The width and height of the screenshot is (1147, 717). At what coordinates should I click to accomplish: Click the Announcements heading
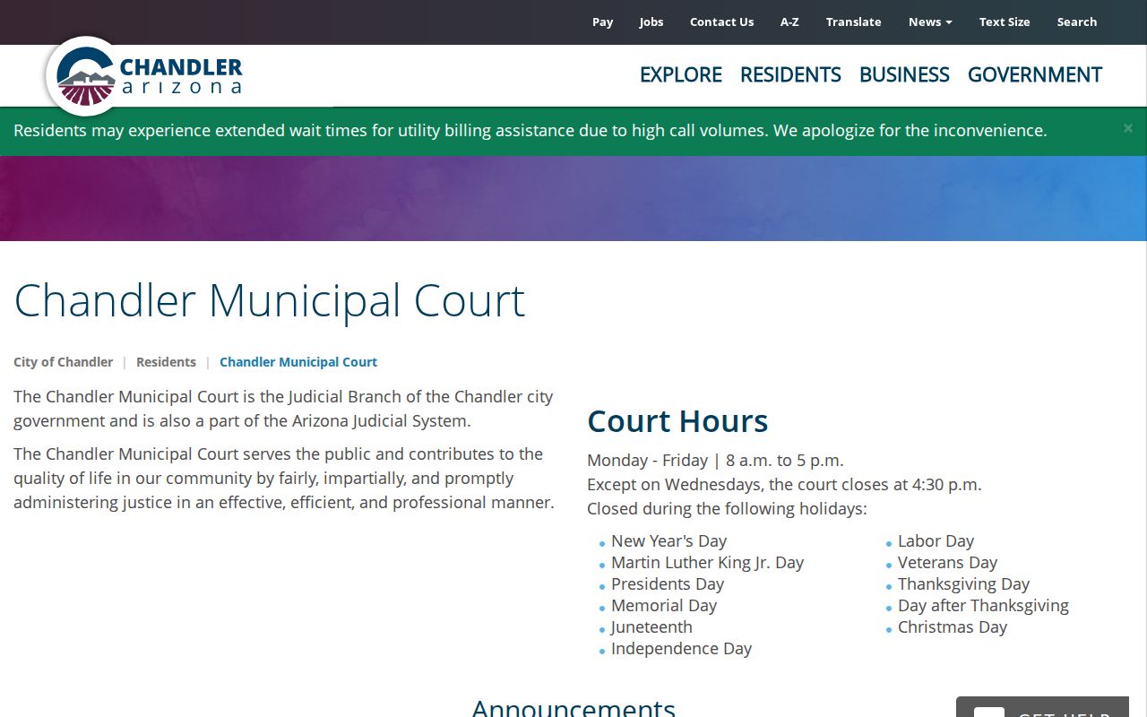tap(573, 707)
